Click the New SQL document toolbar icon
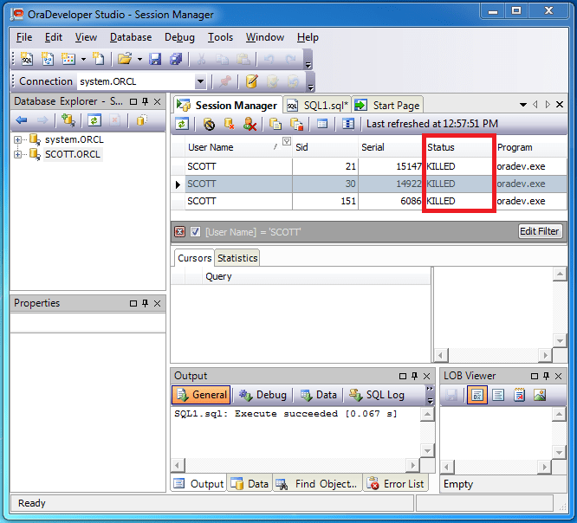 coord(27,59)
